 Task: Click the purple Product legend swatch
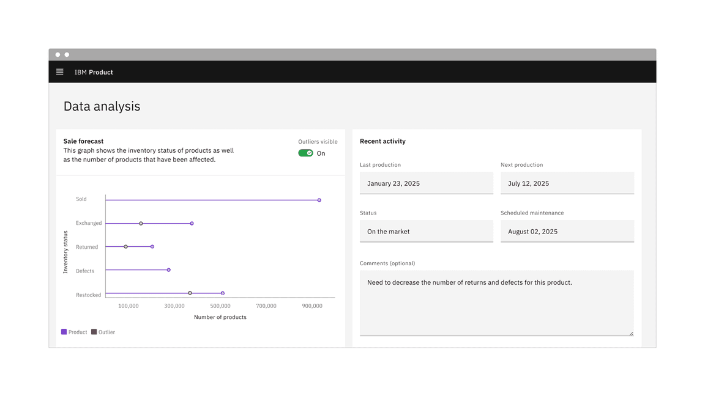(x=64, y=332)
